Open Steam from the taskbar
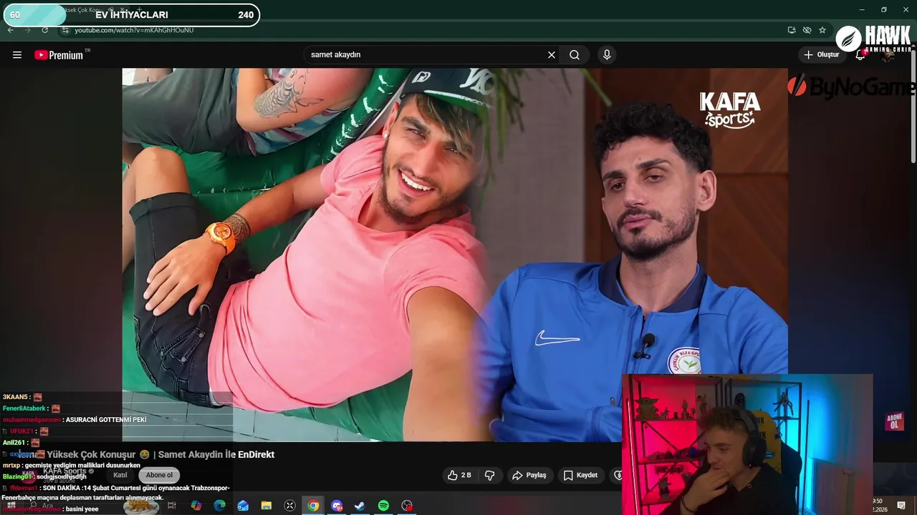917x515 pixels. pos(360,506)
